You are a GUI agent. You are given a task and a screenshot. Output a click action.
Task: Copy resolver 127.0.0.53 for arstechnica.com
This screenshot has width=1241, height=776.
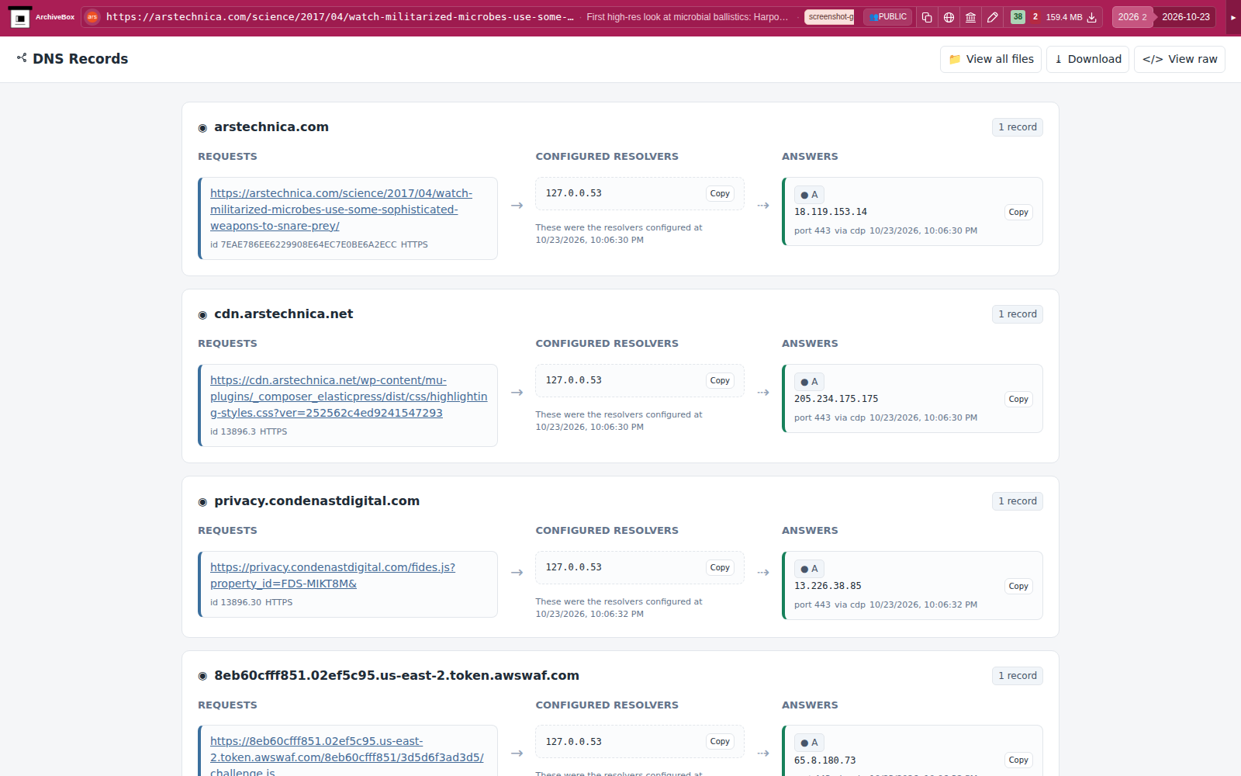pyautogui.click(x=720, y=194)
